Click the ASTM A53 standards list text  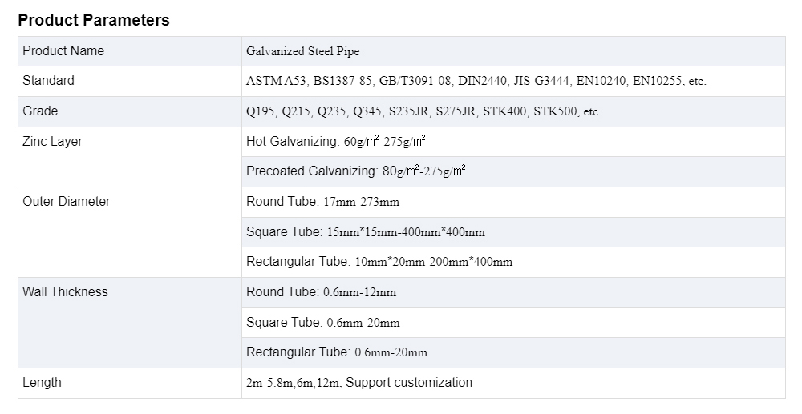click(476, 81)
